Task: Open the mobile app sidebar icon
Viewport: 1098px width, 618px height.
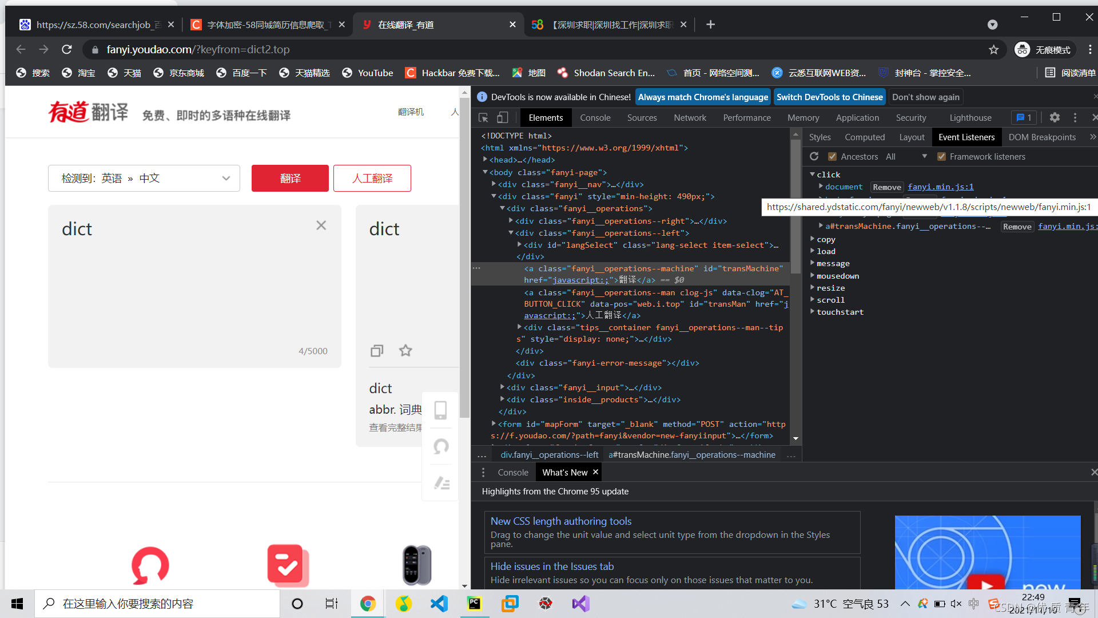Action: [440, 410]
